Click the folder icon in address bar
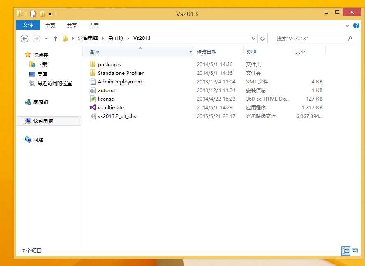The width and height of the screenshot is (365, 266). pos(65,38)
